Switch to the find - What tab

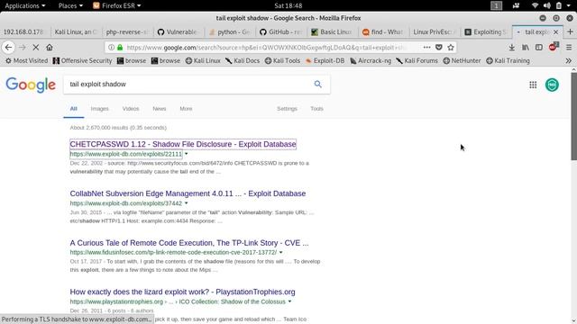382,32
